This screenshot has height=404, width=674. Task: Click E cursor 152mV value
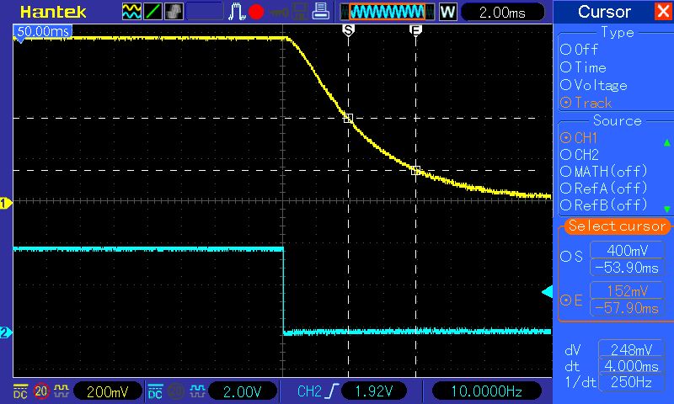pyautogui.click(x=627, y=290)
